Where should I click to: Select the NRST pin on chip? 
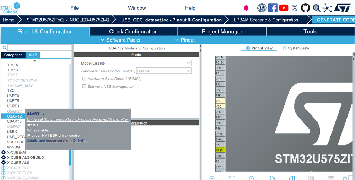(220, 151)
